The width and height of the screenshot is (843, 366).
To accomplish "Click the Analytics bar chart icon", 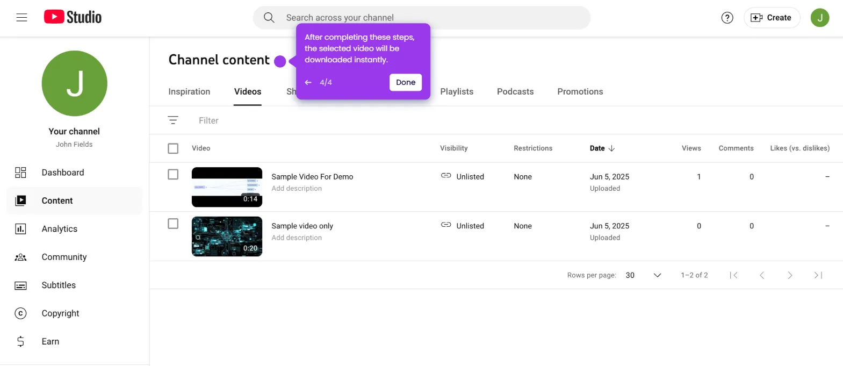I will click(20, 229).
